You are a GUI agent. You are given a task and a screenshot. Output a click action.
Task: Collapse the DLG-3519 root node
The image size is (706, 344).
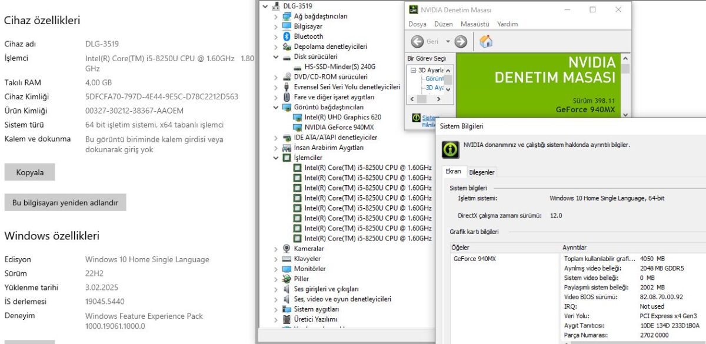tap(265, 6)
